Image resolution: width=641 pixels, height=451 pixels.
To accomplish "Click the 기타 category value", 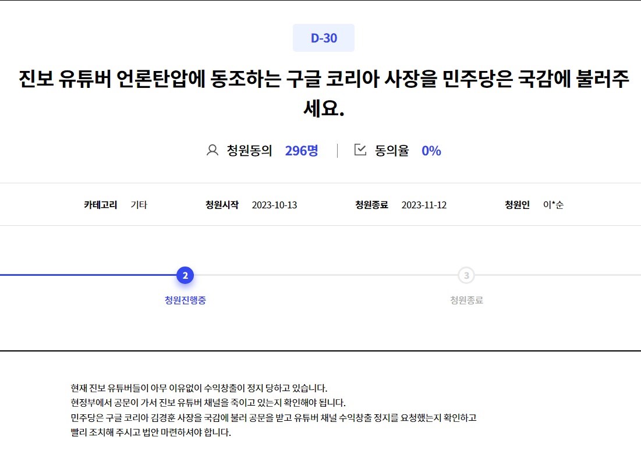I will tap(139, 205).
